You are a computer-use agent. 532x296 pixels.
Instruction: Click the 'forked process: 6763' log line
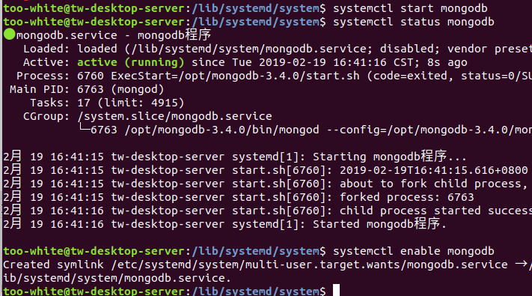[x=239, y=197]
